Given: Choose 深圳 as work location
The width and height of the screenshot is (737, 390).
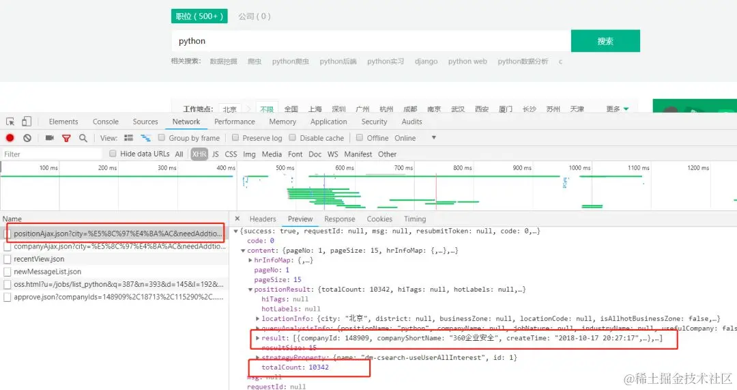Looking at the screenshot, I should point(339,109).
